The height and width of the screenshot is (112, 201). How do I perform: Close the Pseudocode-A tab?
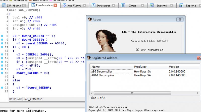55,5
